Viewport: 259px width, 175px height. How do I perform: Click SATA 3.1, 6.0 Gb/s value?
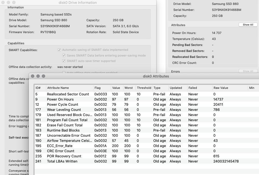click(126, 26)
